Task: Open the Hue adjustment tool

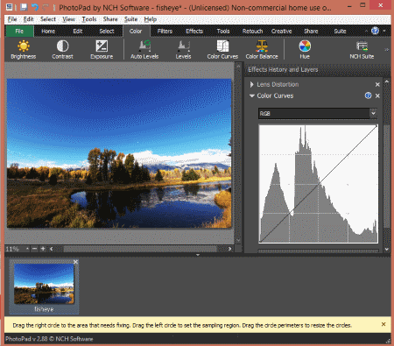Action: (305, 50)
